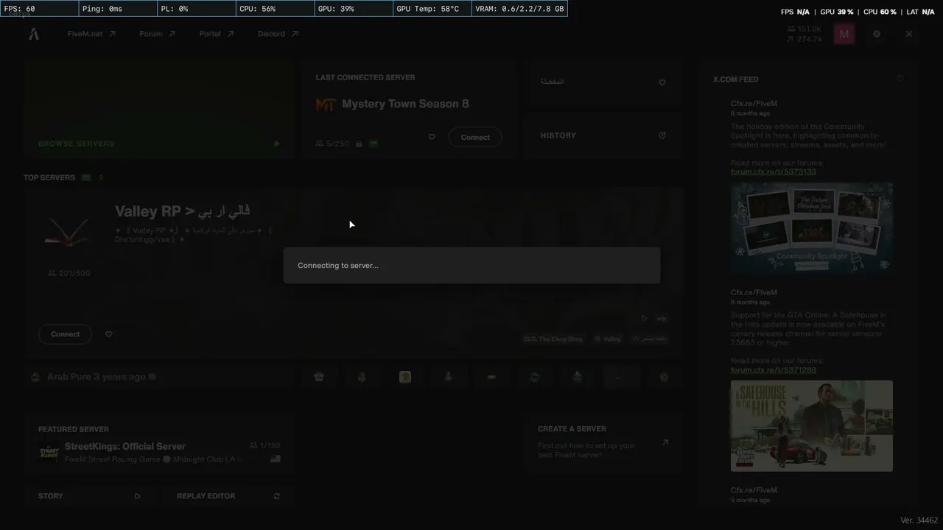Click the first server icon in the top-servers strip
The width and height of the screenshot is (943, 530).
tap(319, 377)
